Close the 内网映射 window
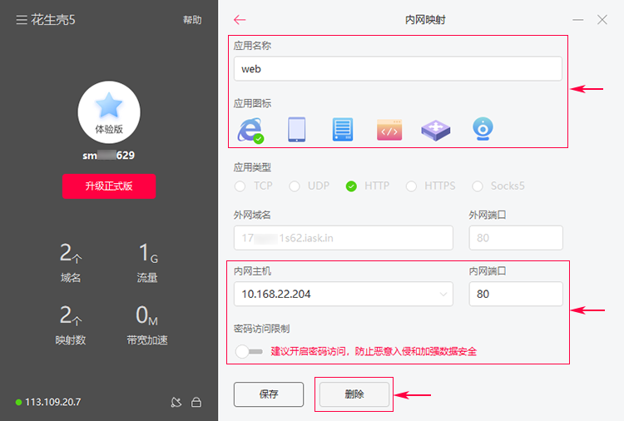This screenshot has width=624, height=421. point(602,20)
